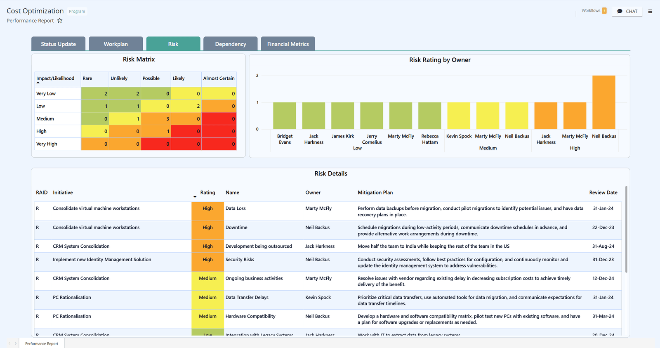The height and width of the screenshot is (348, 660).
Task: Open the Workplan tab
Action: (115, 44)
